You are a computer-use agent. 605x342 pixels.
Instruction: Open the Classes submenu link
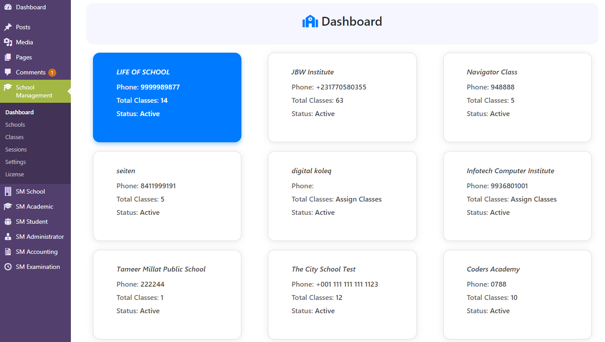coord(15,137)
